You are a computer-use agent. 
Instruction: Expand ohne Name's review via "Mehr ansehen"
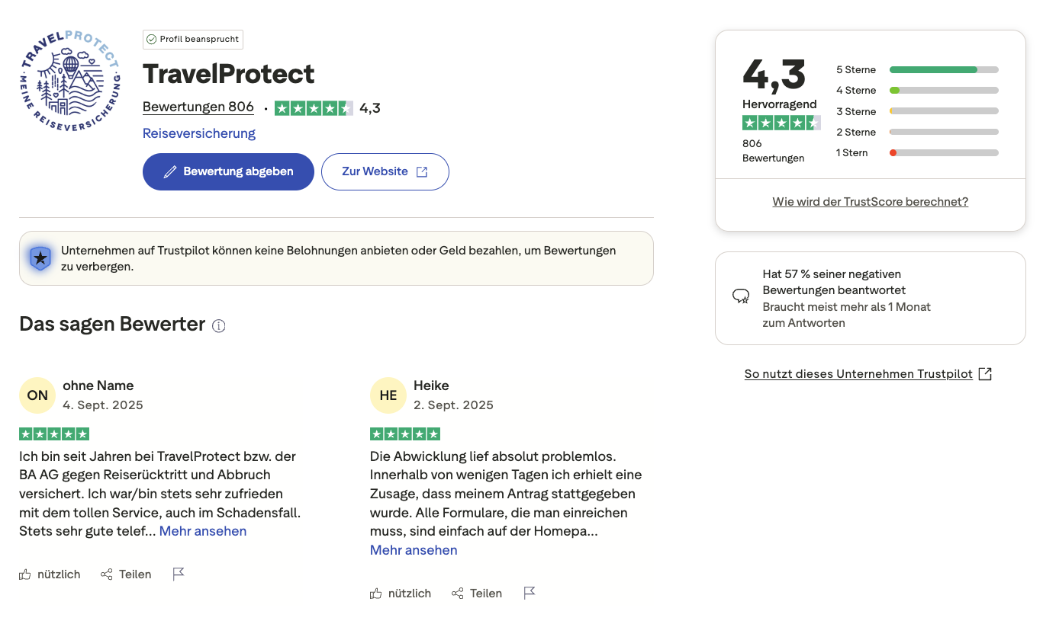tap(202, 530)
